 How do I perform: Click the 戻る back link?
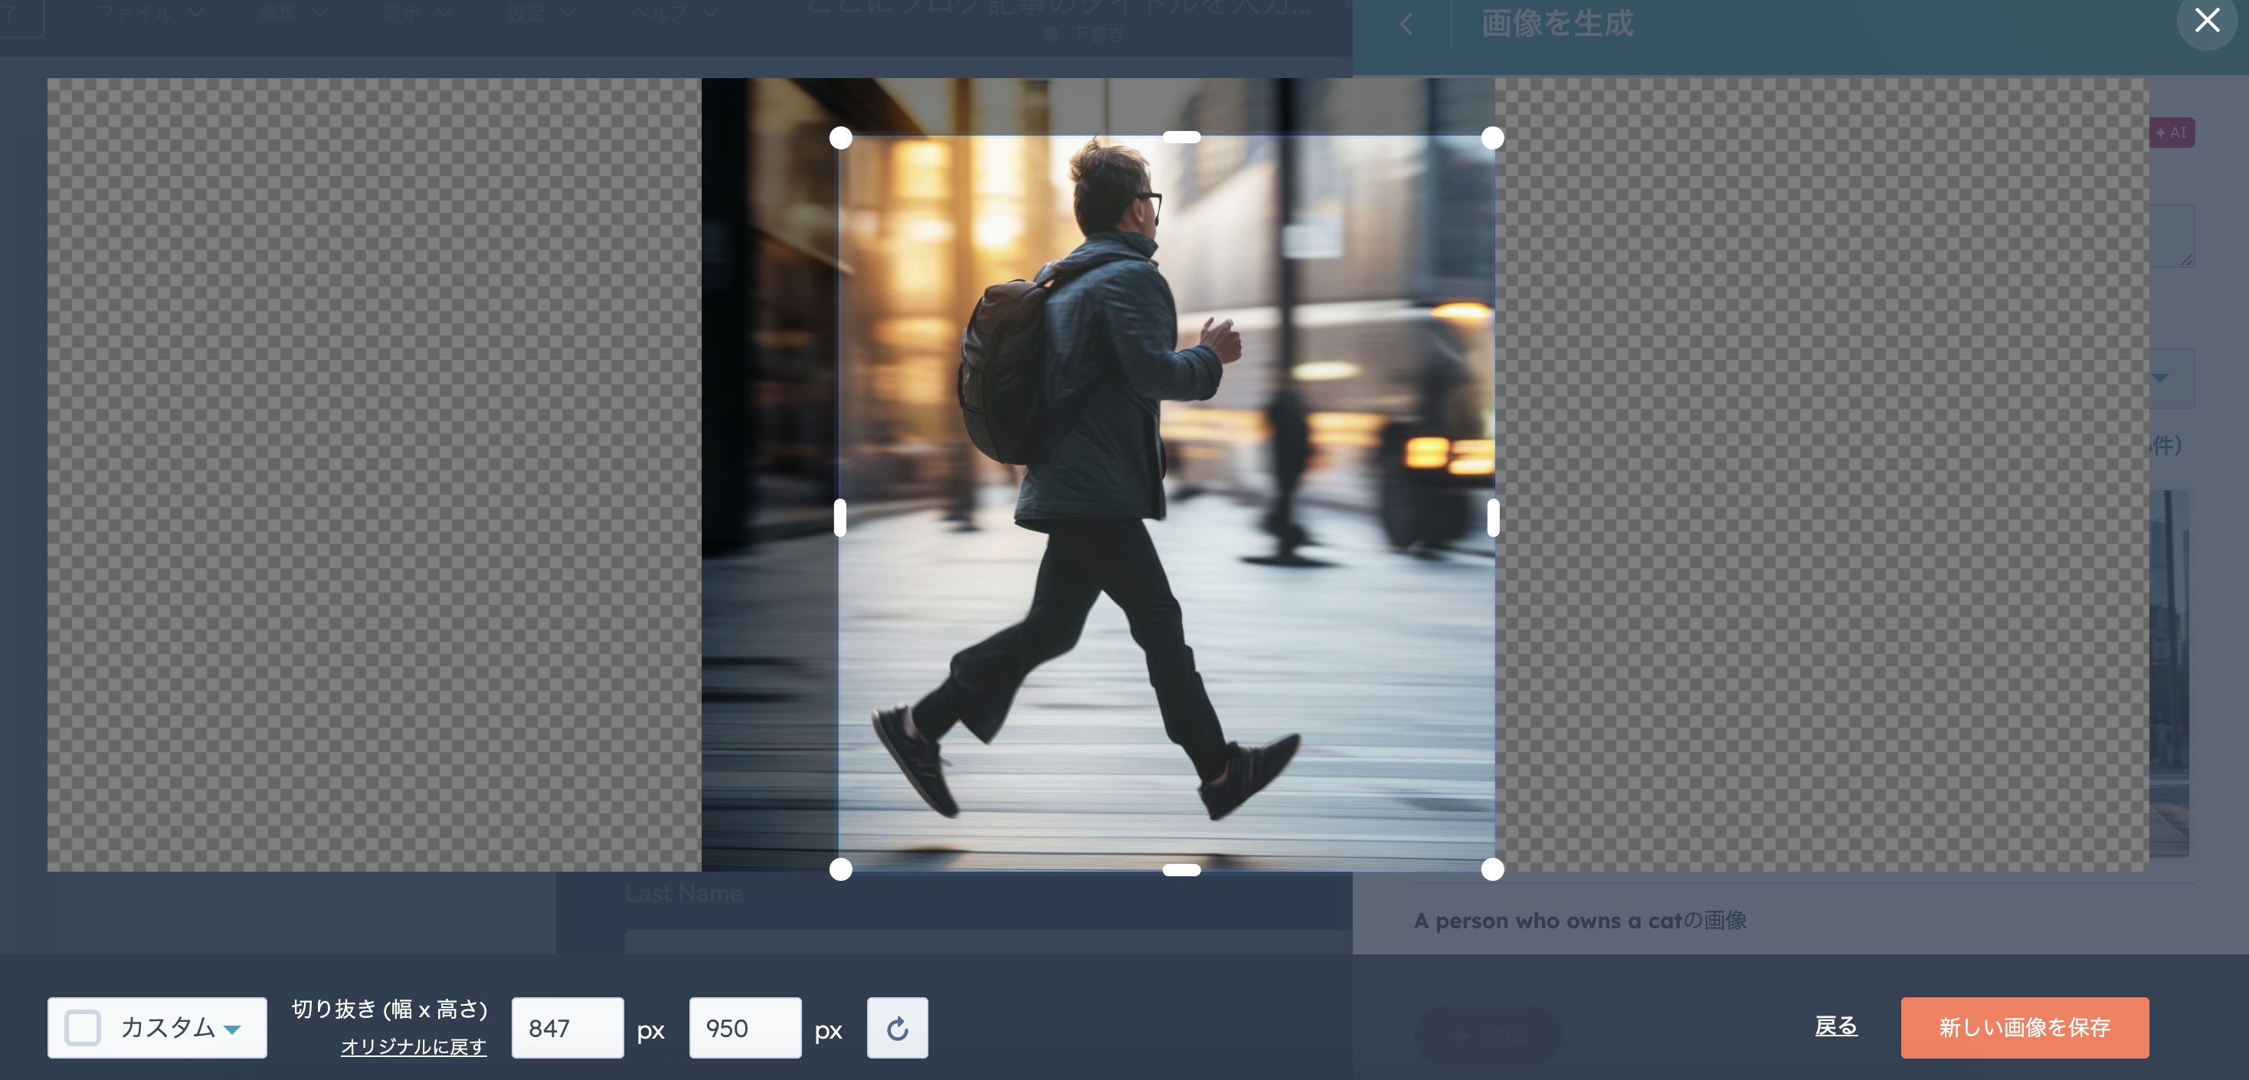tap(1836, 1026)
